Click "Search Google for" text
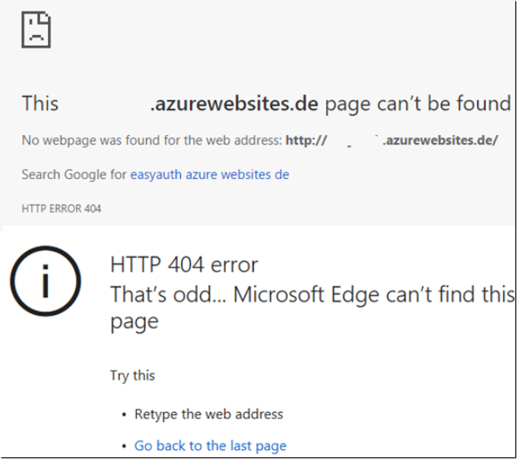The image size is (517, 459). pyautogui.click(x=74, y=174)
